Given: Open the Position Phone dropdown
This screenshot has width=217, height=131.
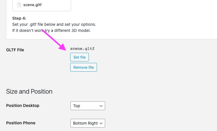Looking at the screenshot, I should 88,123.
